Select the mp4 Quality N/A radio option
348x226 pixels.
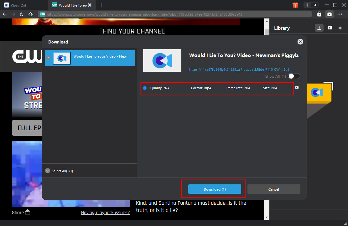tap(145, 88)
